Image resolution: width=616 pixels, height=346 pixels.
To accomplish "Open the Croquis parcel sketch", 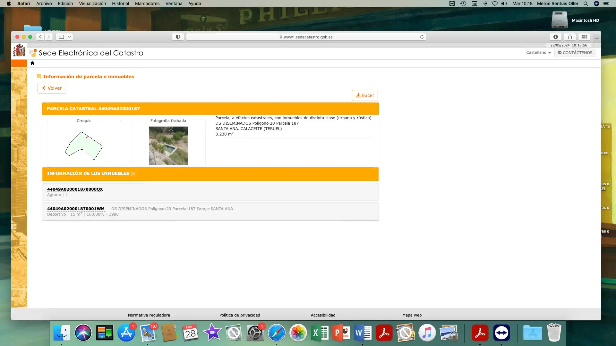I will pyautogui.click(x=84, y=146).
